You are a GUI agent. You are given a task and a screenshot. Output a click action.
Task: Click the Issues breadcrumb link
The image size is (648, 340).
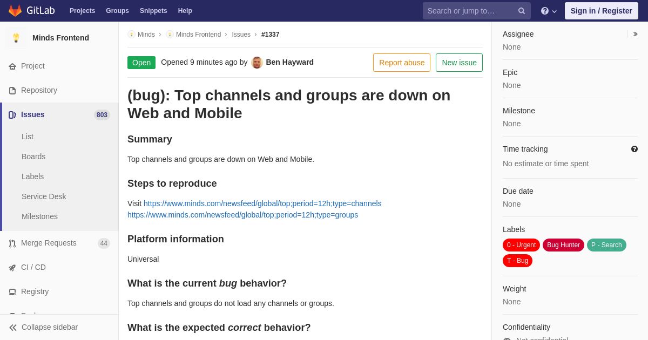pos(241,35)
